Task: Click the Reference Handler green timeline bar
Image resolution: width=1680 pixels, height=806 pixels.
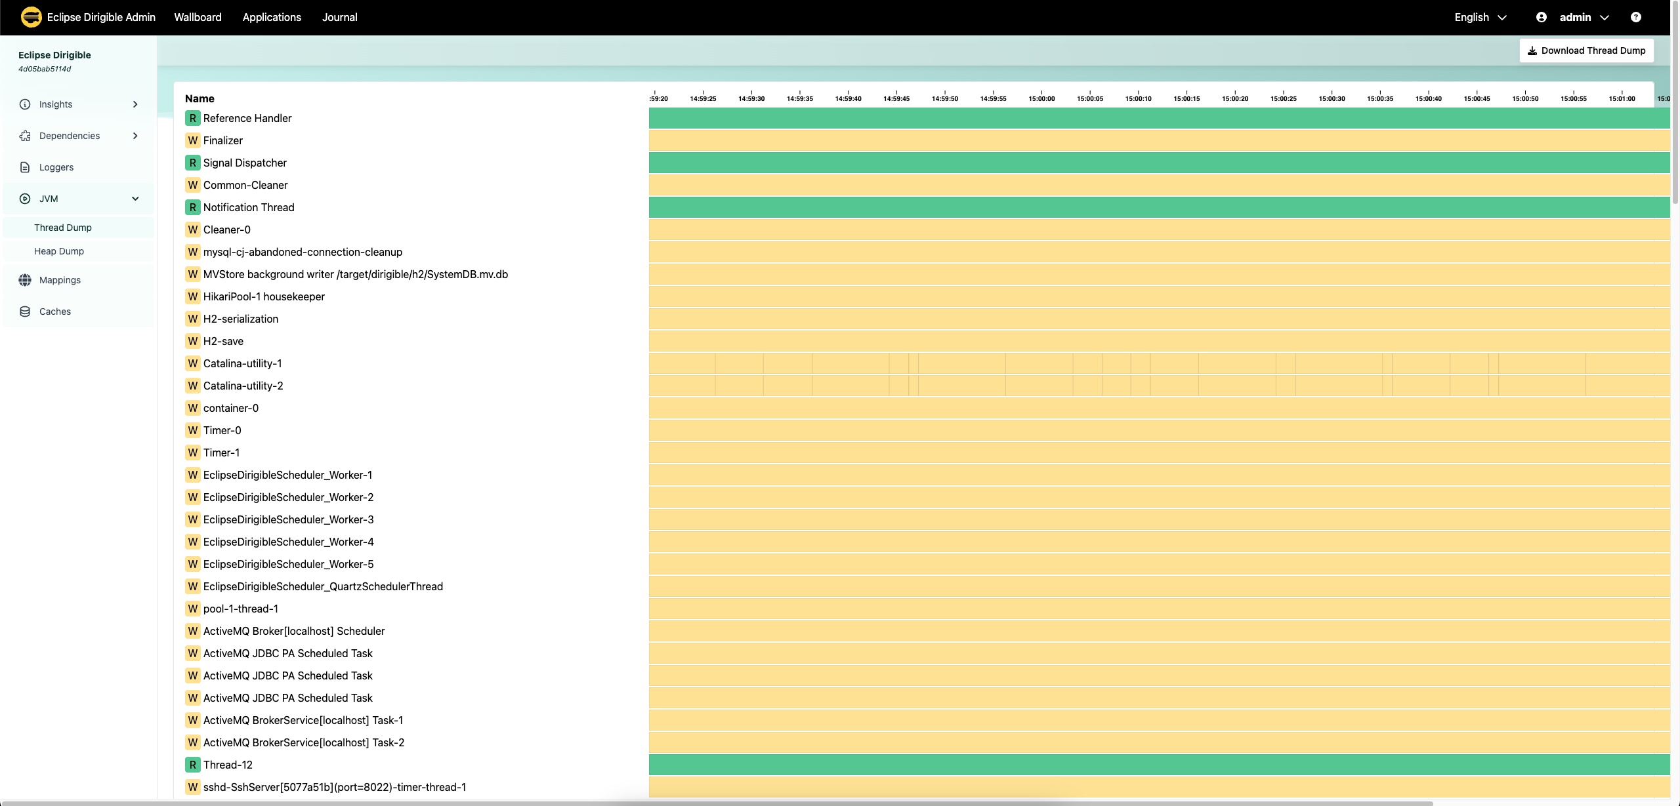Action: [x=1159, y=118]
